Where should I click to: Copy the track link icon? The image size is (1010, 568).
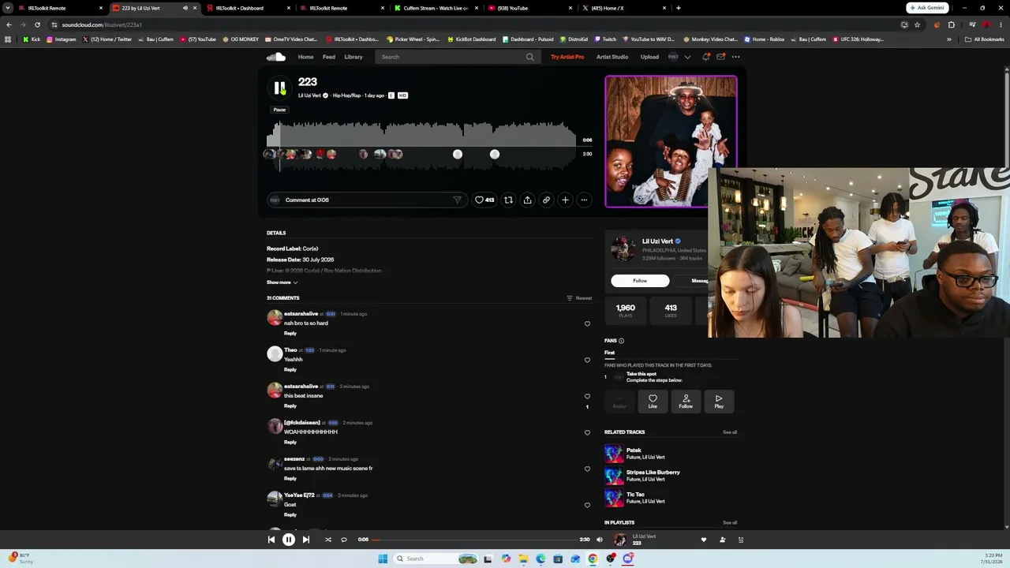(x=546, y=200)
